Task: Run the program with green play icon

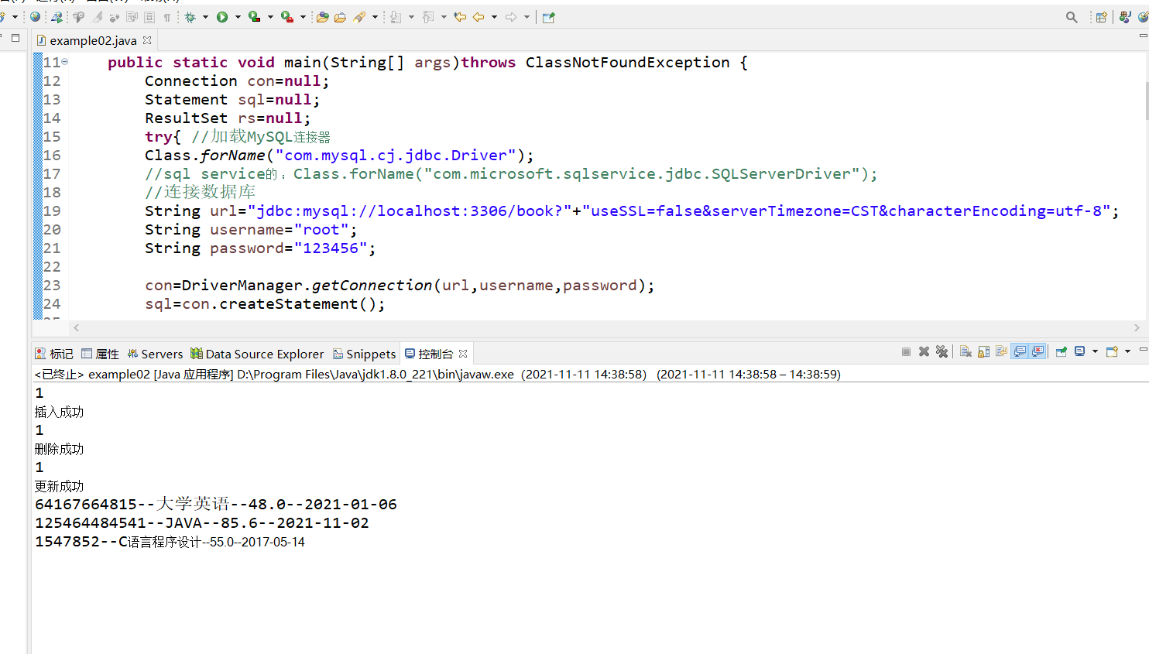Action: tap(222, 17)
